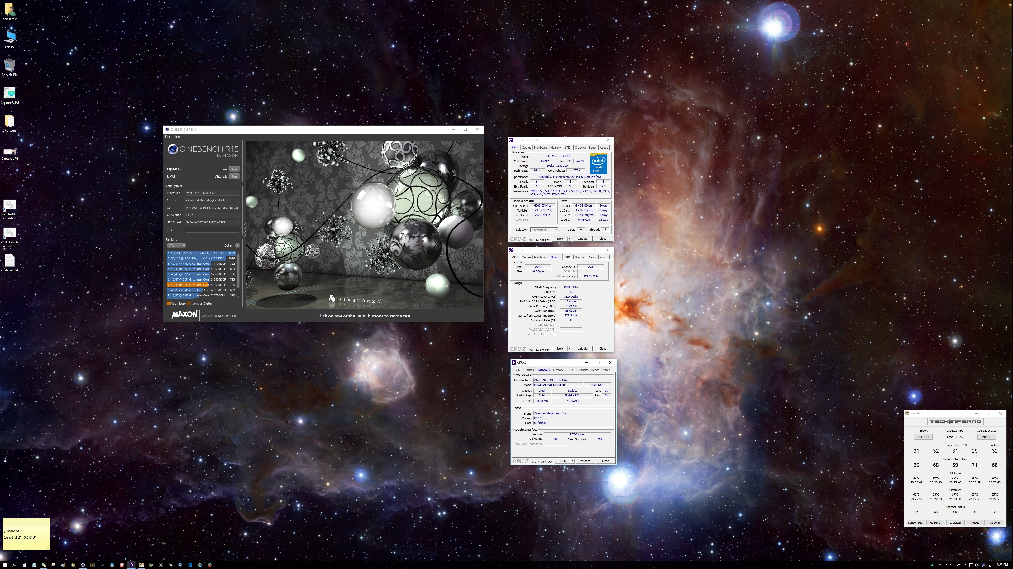Open C States in RealTemp

[955, 523]
